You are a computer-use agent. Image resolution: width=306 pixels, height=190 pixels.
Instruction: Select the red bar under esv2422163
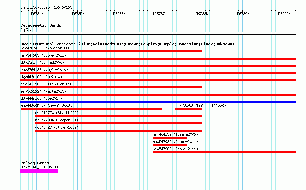(x=111, y=87)
